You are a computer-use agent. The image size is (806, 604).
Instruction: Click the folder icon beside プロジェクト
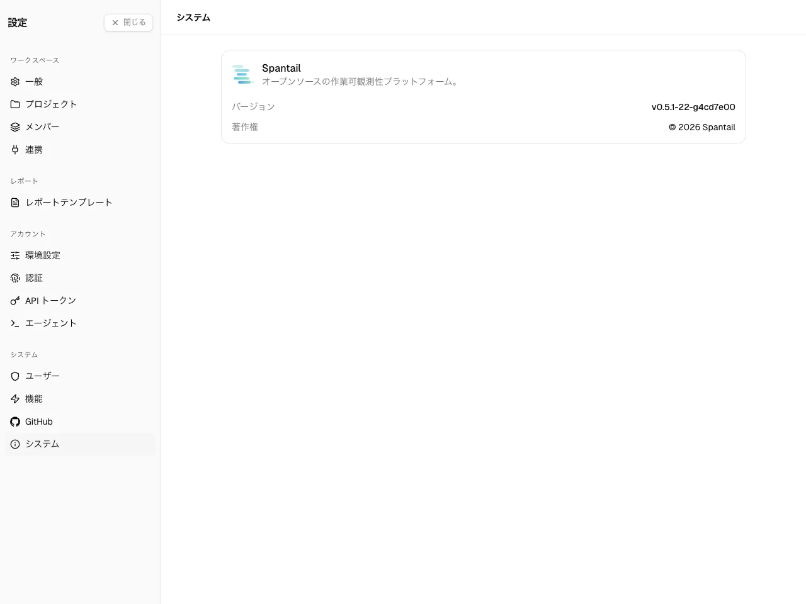point(15,104)
